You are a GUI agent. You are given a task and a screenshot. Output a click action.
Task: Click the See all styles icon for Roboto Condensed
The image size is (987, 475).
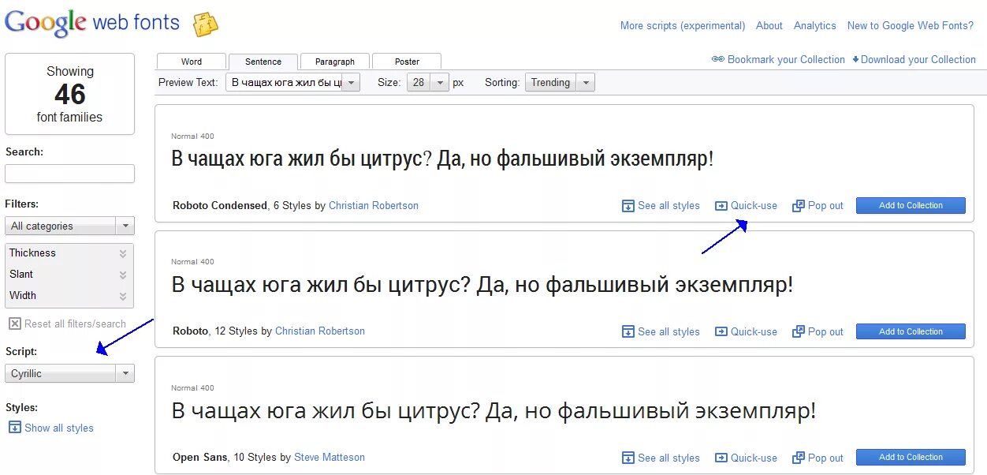628,206
